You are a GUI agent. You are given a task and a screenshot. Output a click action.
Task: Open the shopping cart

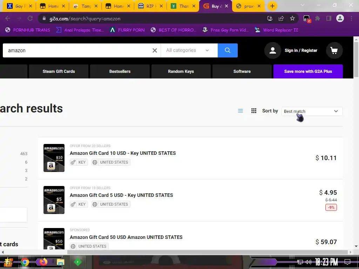click(x=334, y=50)
